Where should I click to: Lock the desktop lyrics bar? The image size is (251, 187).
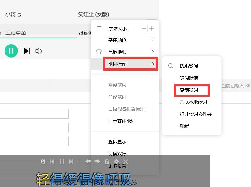[107, 162]
